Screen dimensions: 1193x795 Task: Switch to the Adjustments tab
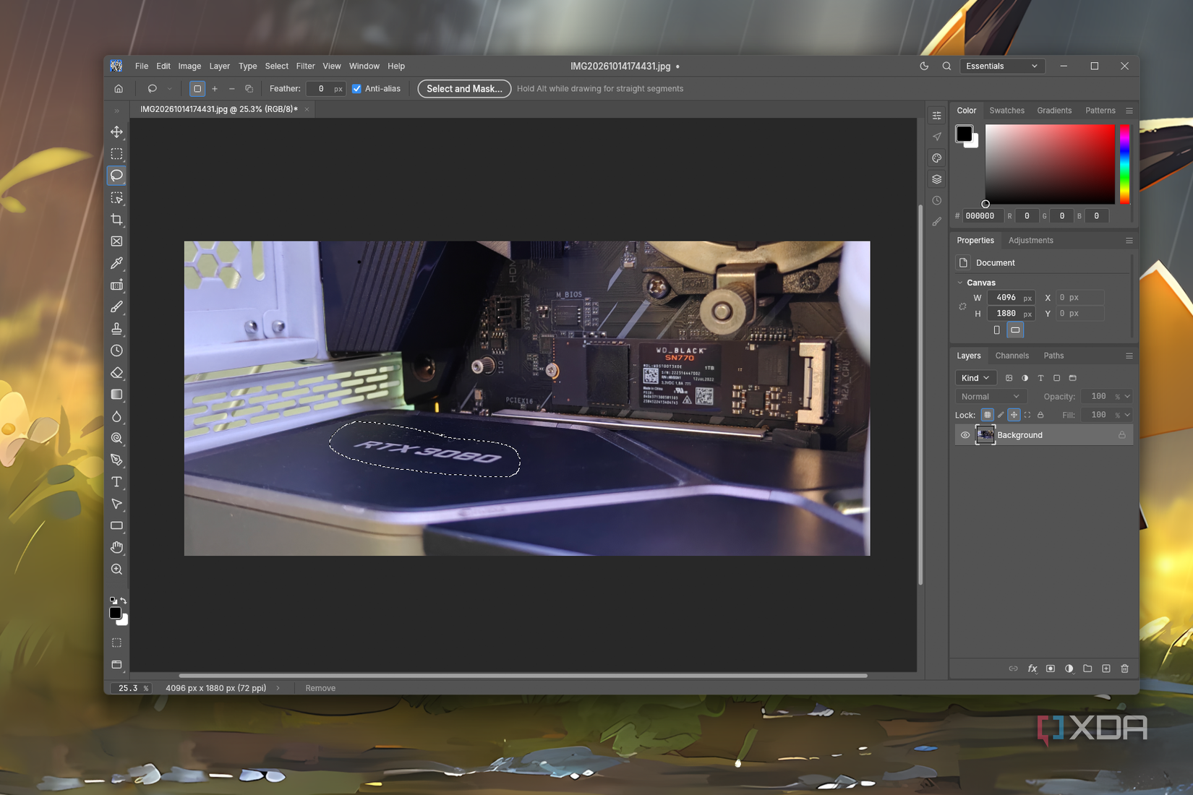coord(1030,241)
